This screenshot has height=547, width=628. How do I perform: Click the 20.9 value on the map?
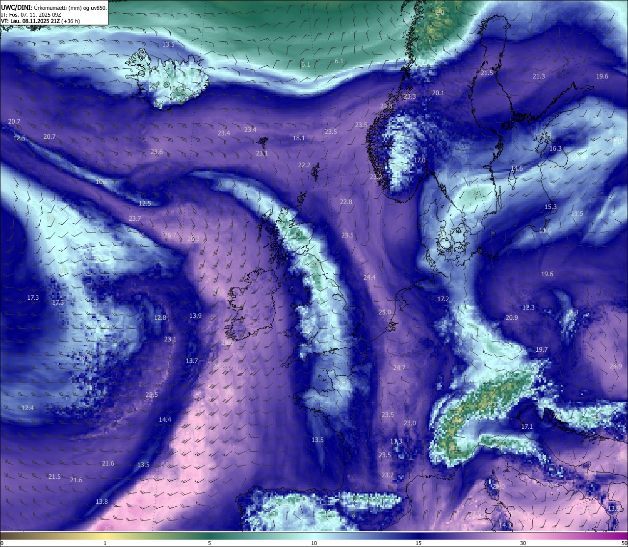512,318
